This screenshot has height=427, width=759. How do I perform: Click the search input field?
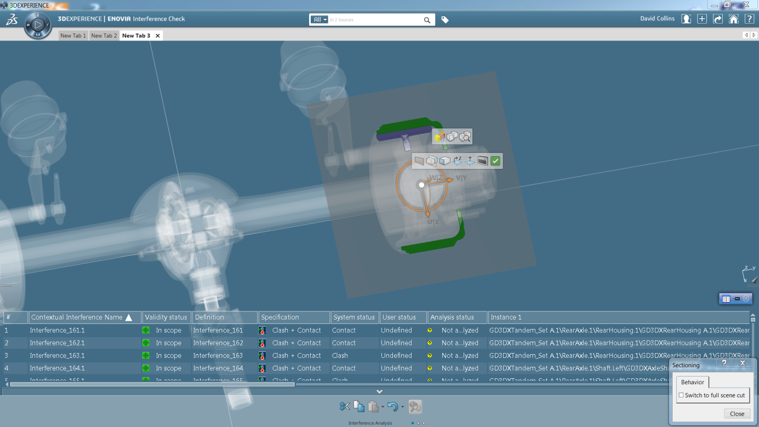(x=375, y=20)
